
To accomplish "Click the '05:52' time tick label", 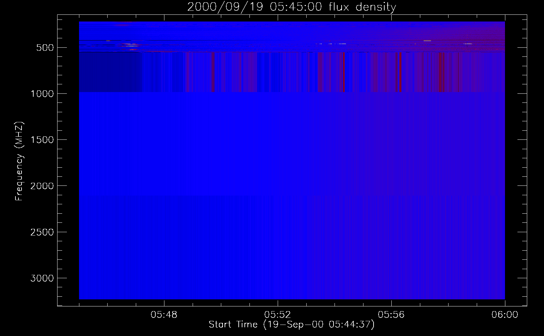I will [x=278, y=315].
